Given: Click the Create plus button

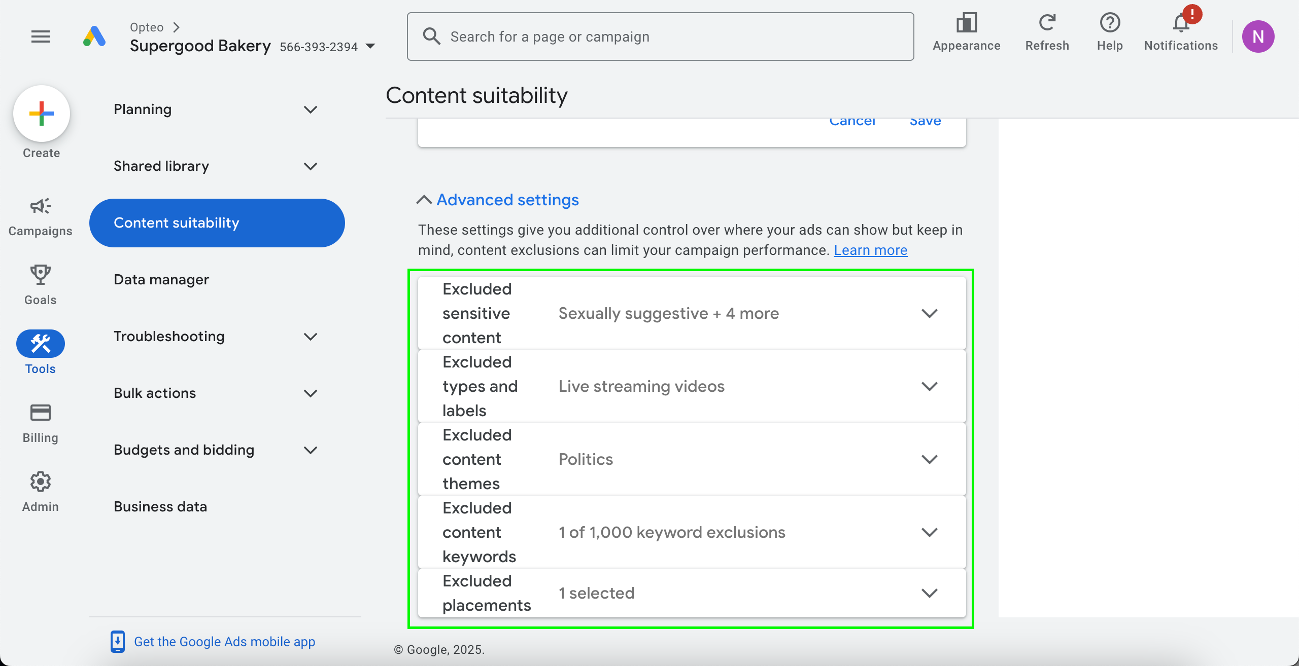Looking at the screenshot, I should click(x=42, y=114).
